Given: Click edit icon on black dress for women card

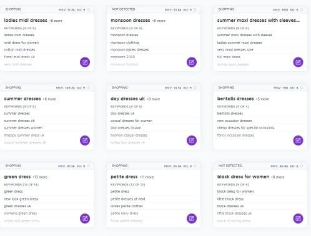Looking at the screenshot, I should pos(298,219).
